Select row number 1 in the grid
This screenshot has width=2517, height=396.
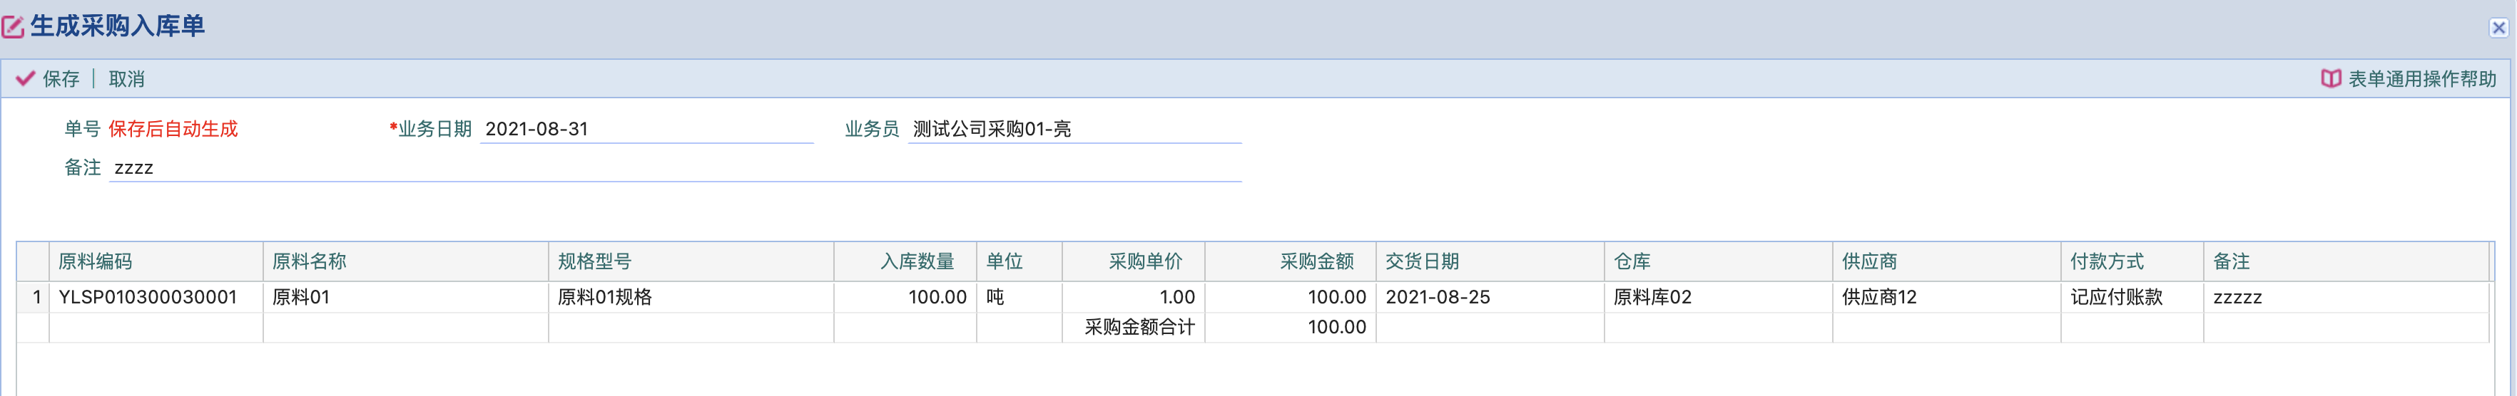tap(36, 298)
